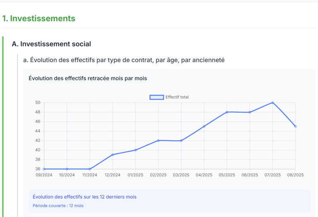Select the 03/2025 data point

pyautogui.click(x=181, y=140)
